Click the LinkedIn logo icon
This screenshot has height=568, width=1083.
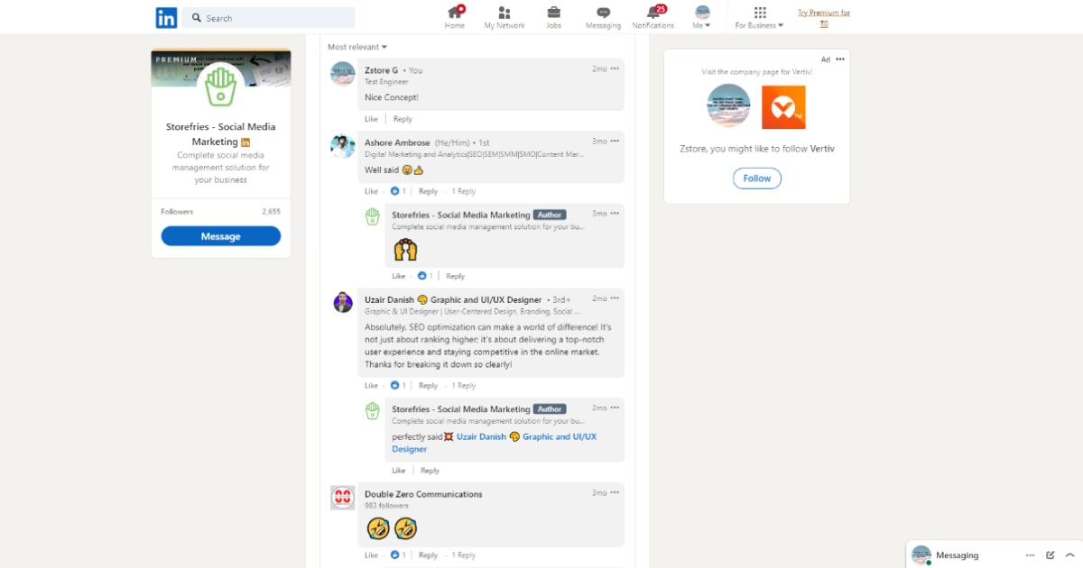click(x=166, y=17)
